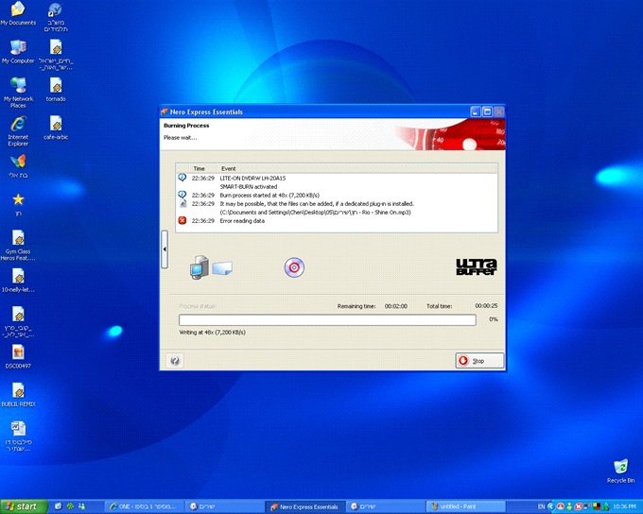The width and height of the screenshot is (643, 514).
Task: Select the DSC00497 image file icon
Action: pyautogui.click(x=18, y=353)
